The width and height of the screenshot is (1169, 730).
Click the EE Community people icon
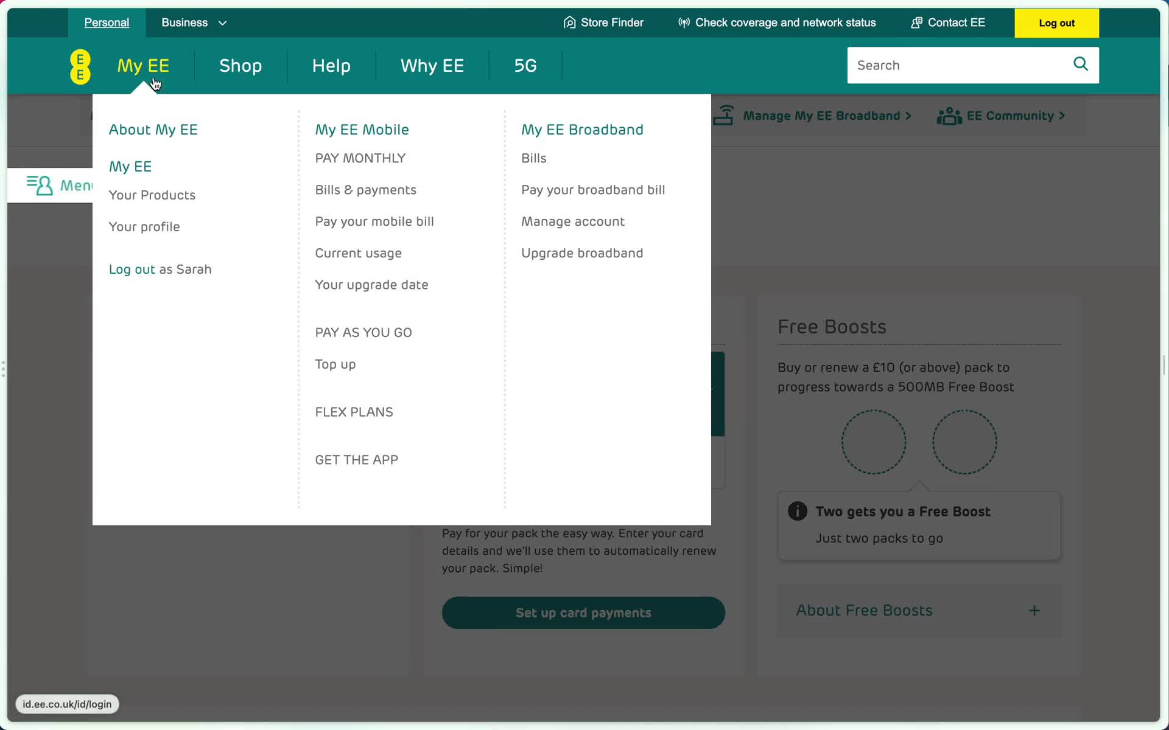[949, 116]
